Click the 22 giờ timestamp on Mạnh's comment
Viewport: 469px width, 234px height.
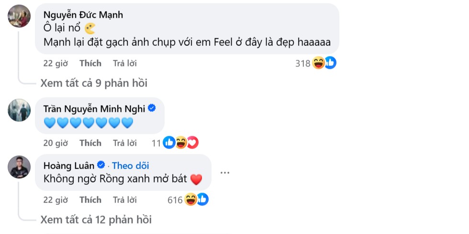point(55,63)
